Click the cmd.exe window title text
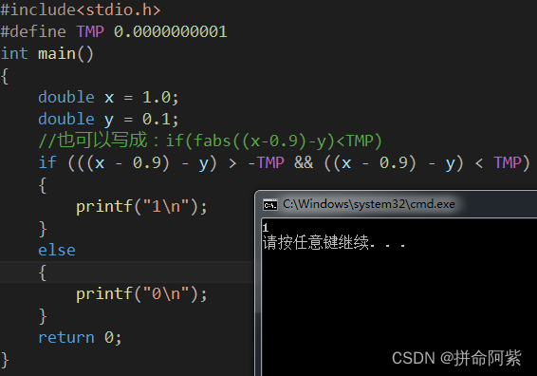The height and width of the screenshot is (376, 537). (369, 204)
